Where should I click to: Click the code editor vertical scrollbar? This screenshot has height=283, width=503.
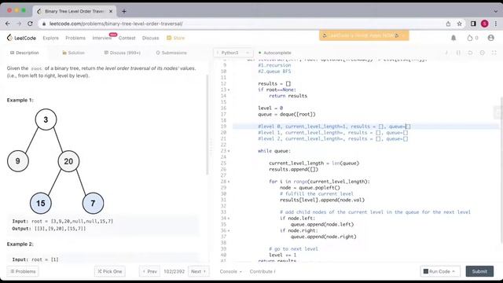[x=501, y=170]
